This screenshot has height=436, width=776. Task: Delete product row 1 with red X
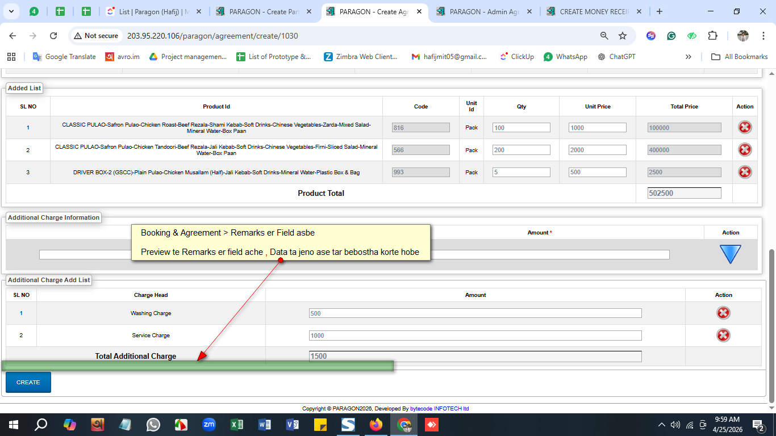pyautogui.click(x=745, y=127)
